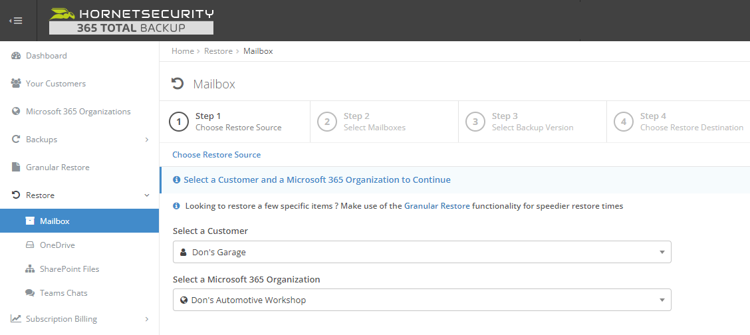
Task: Click the Restore undo-arrow sidebar icon
Action: click(x=16, y=195)
